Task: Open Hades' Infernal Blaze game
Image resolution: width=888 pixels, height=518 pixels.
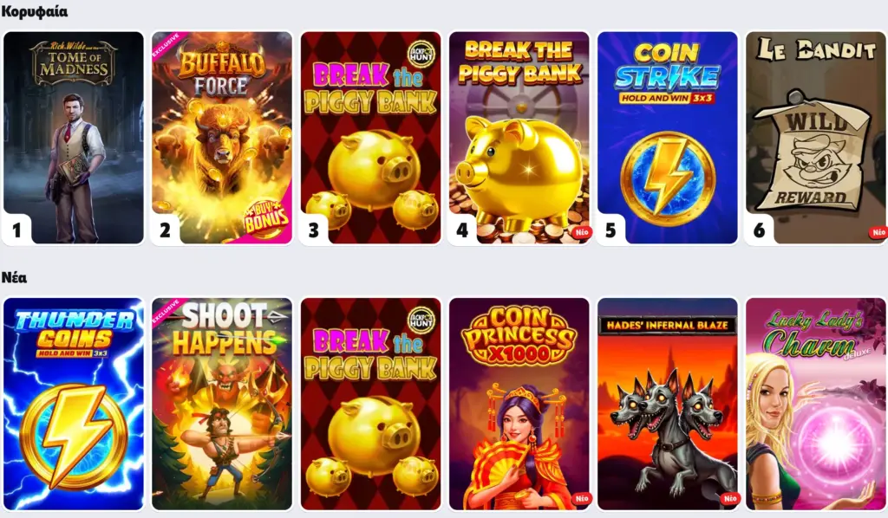Action: click(x=667, y=404)
